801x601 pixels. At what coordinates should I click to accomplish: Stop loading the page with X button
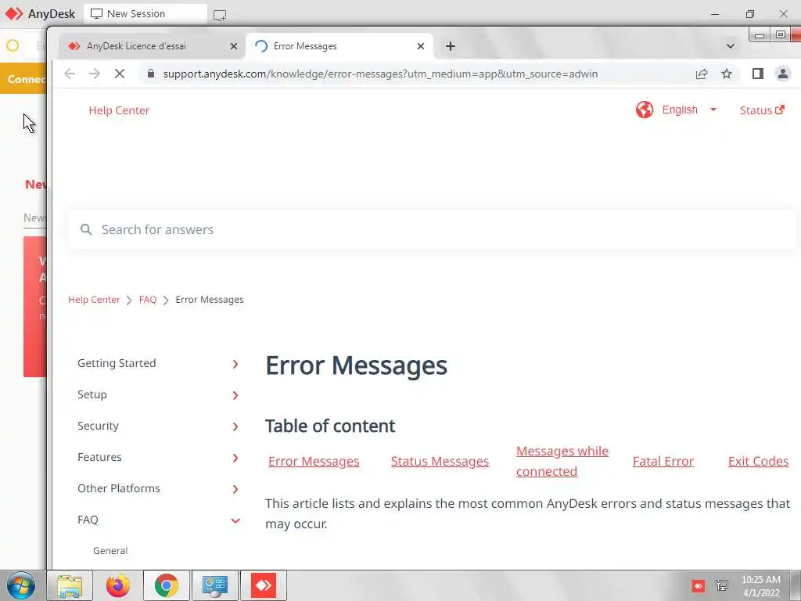click(120, 74)
